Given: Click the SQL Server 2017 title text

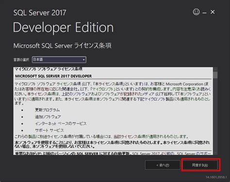Looking at the screenshot, I should (x=40, y=13).
